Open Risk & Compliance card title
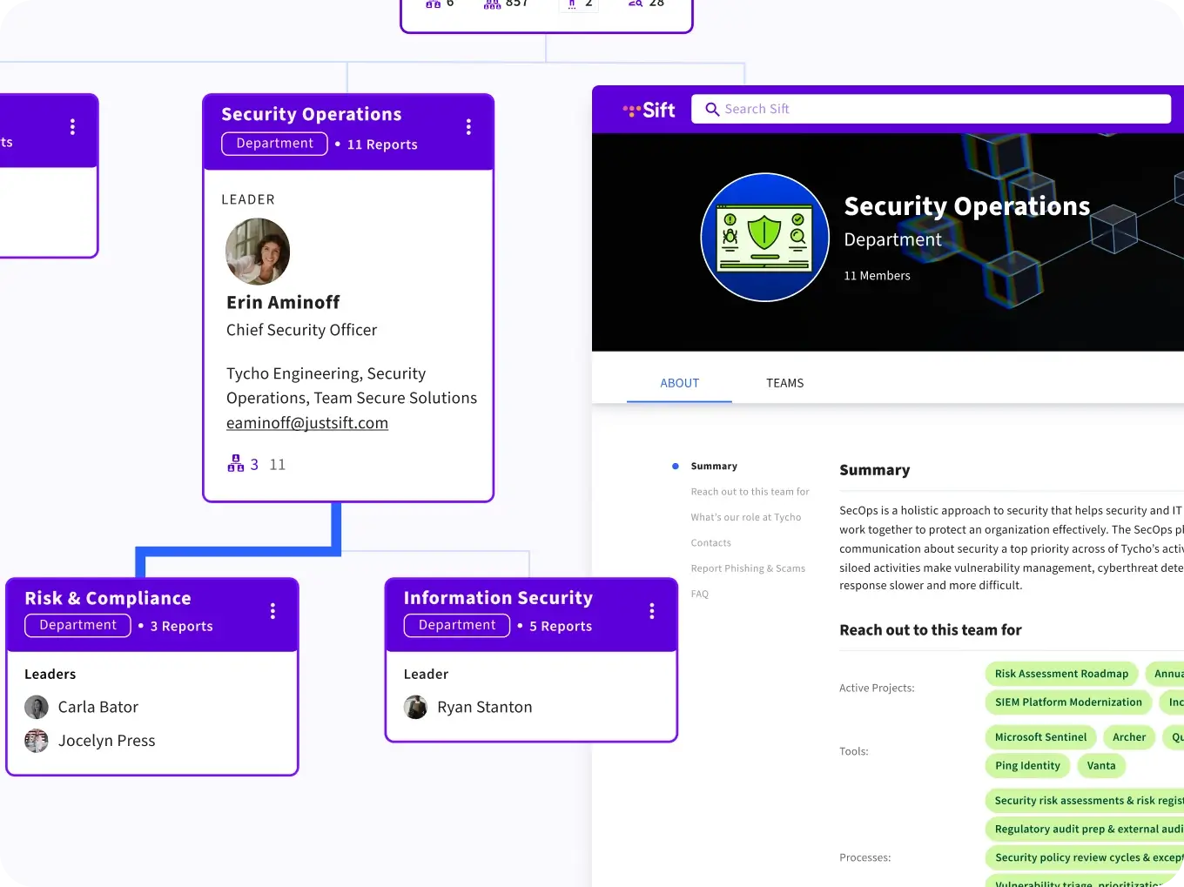Image resolution: width=1184 pixels, height=887 pixels. [x=108, y=598]
